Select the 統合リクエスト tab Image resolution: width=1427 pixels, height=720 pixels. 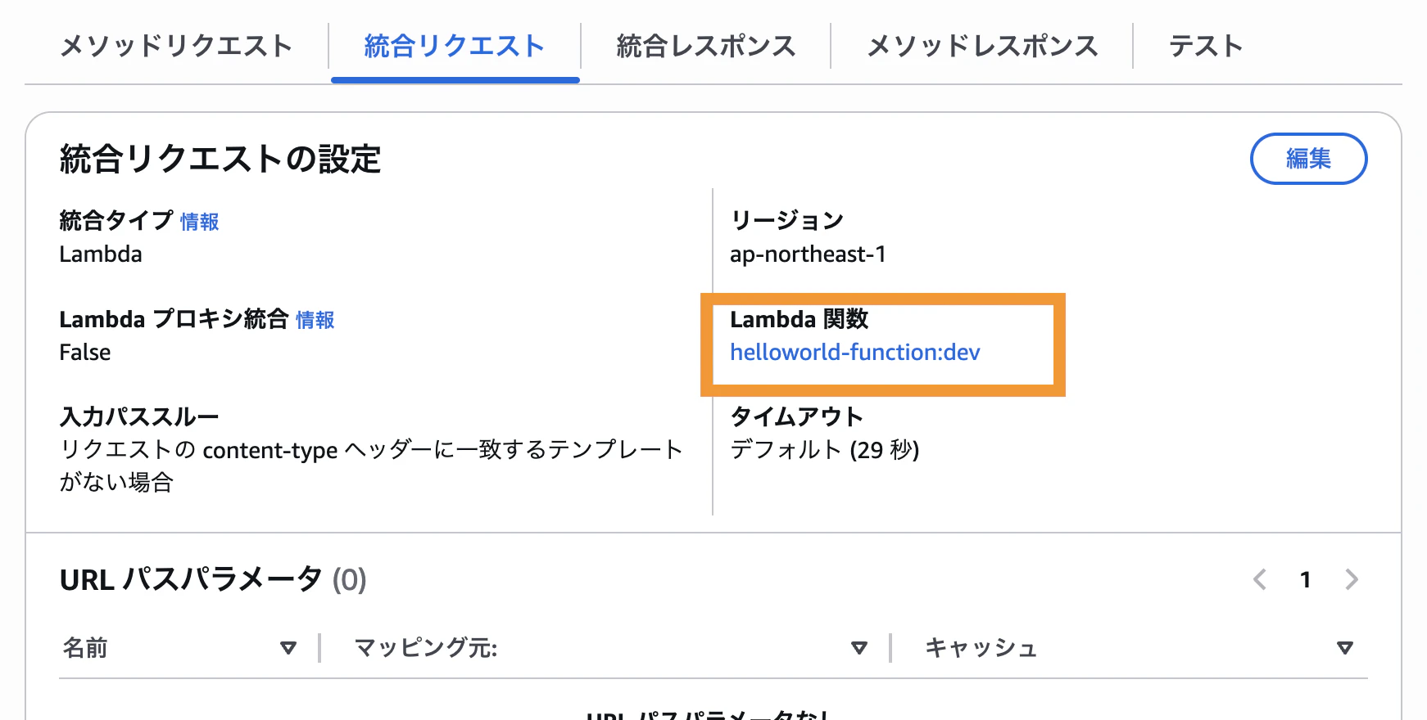tap(455, 46)
